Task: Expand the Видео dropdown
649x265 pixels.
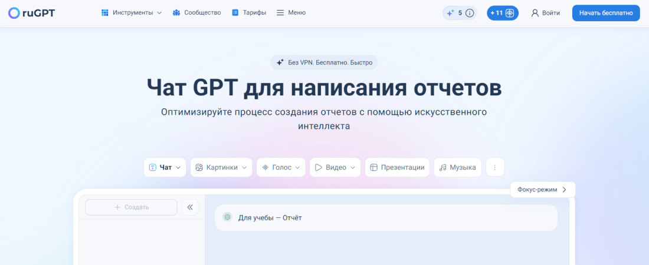Action: [x=335, y=167]
